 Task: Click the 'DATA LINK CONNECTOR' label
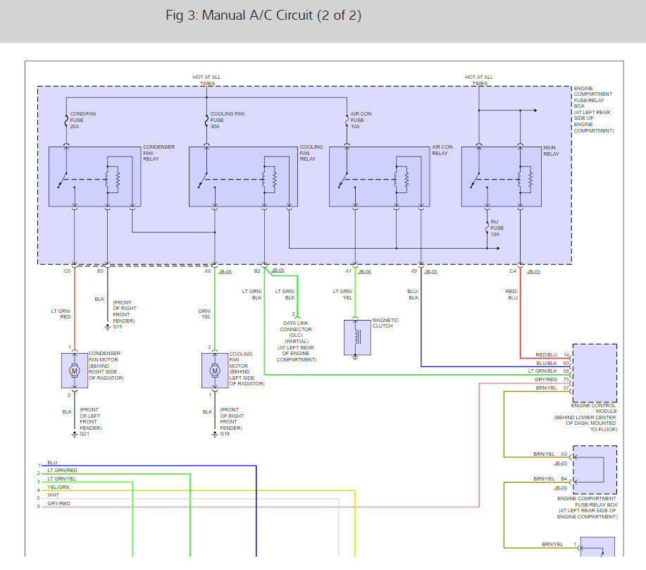296,326
